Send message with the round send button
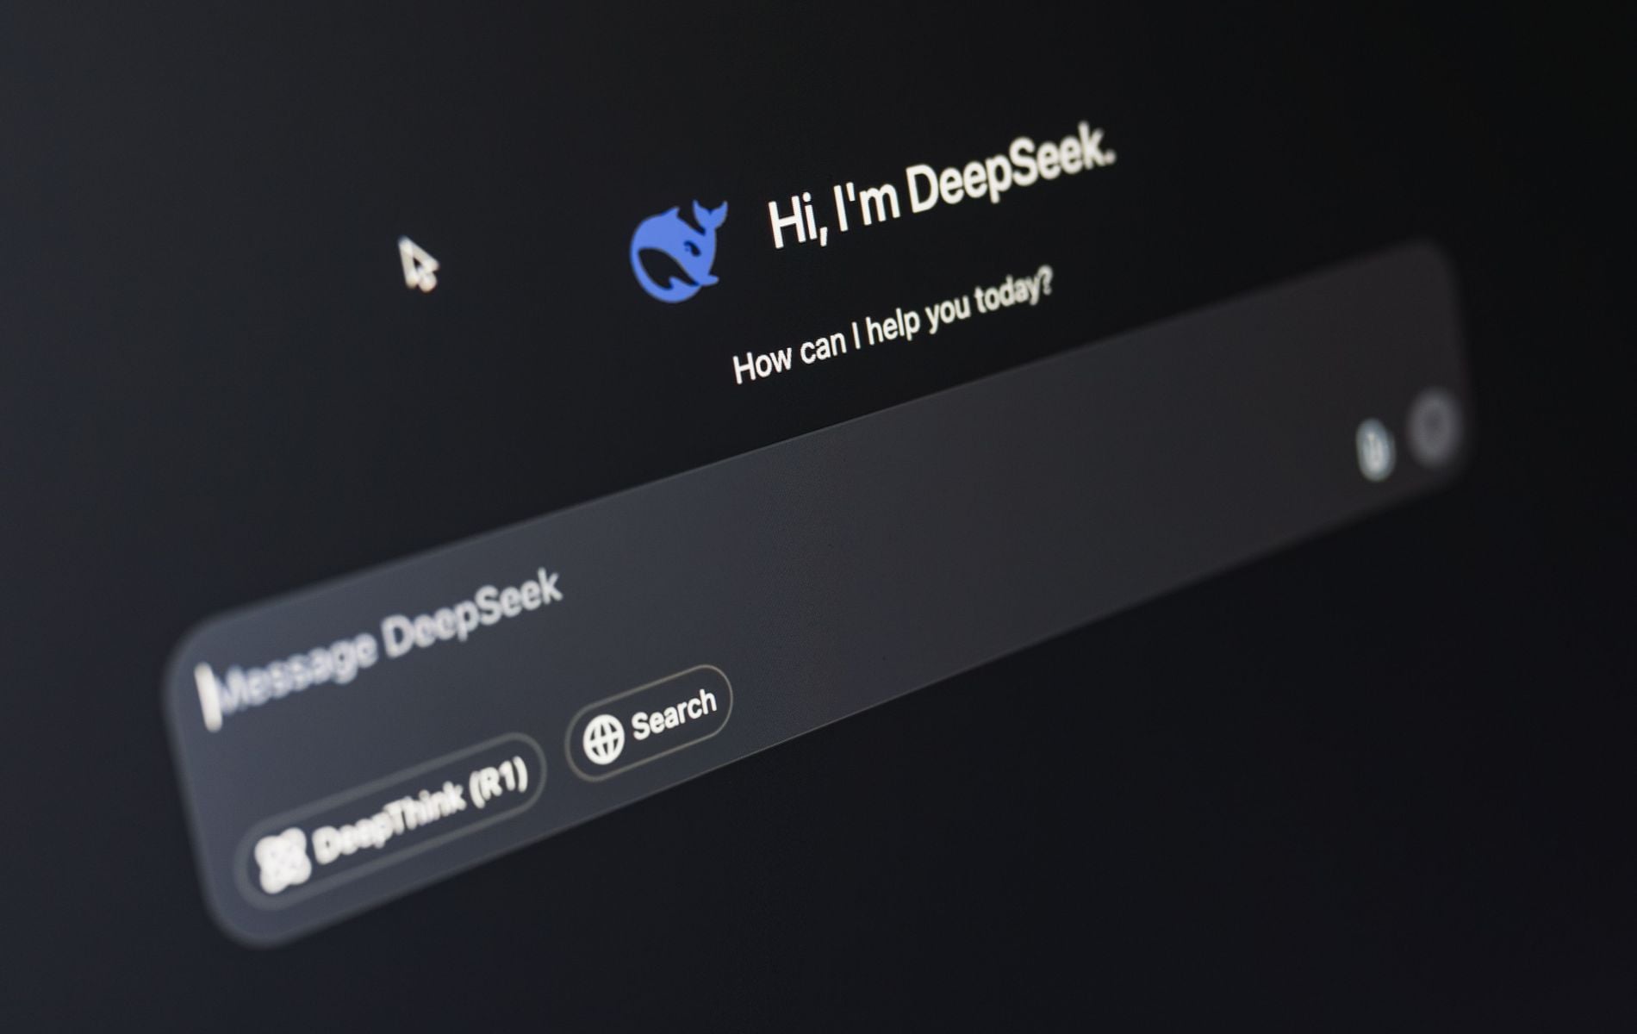 1434,426
